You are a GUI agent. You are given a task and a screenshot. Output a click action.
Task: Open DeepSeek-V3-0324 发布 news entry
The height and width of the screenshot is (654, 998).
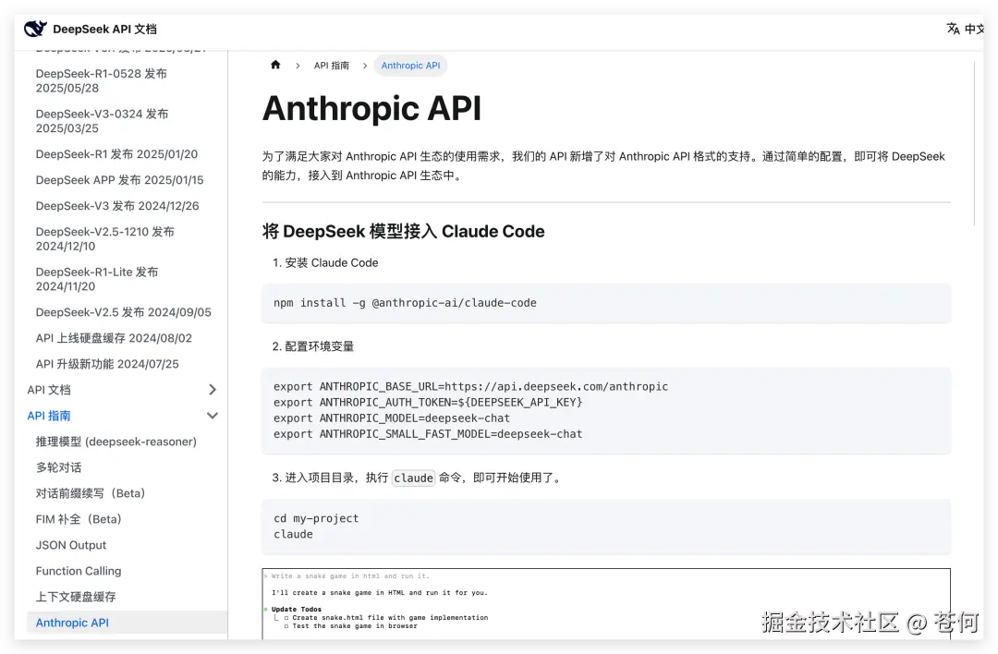click(x=102, y=121)
